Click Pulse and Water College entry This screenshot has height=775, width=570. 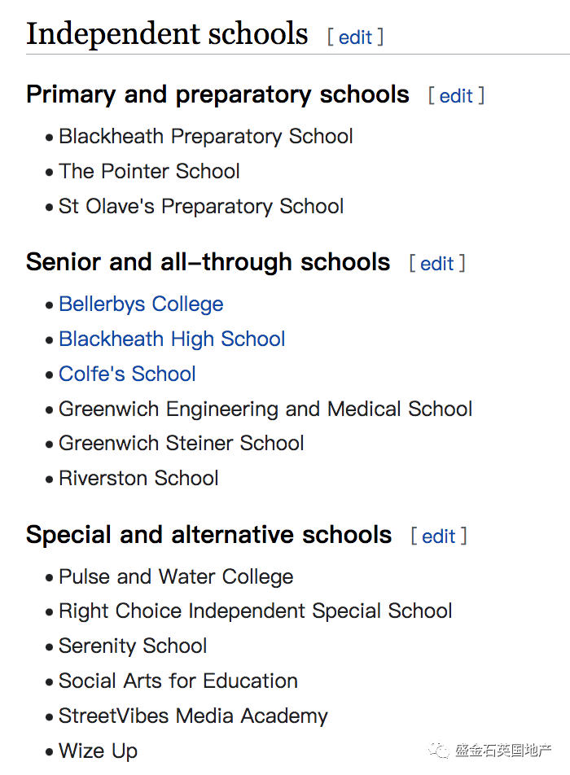(176, 577)
